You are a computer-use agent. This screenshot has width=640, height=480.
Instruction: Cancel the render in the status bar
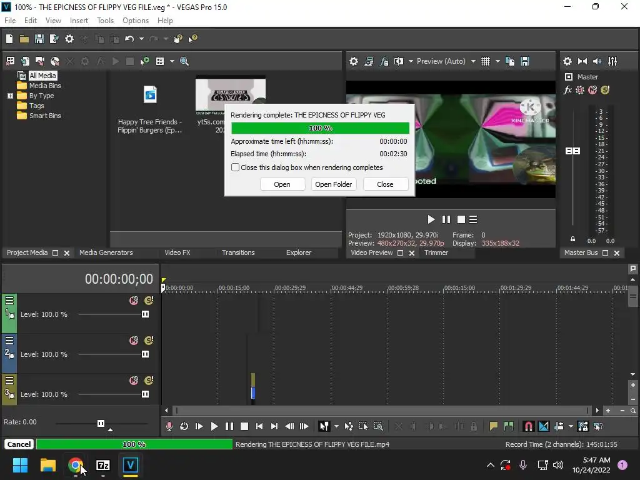(19, 444)
